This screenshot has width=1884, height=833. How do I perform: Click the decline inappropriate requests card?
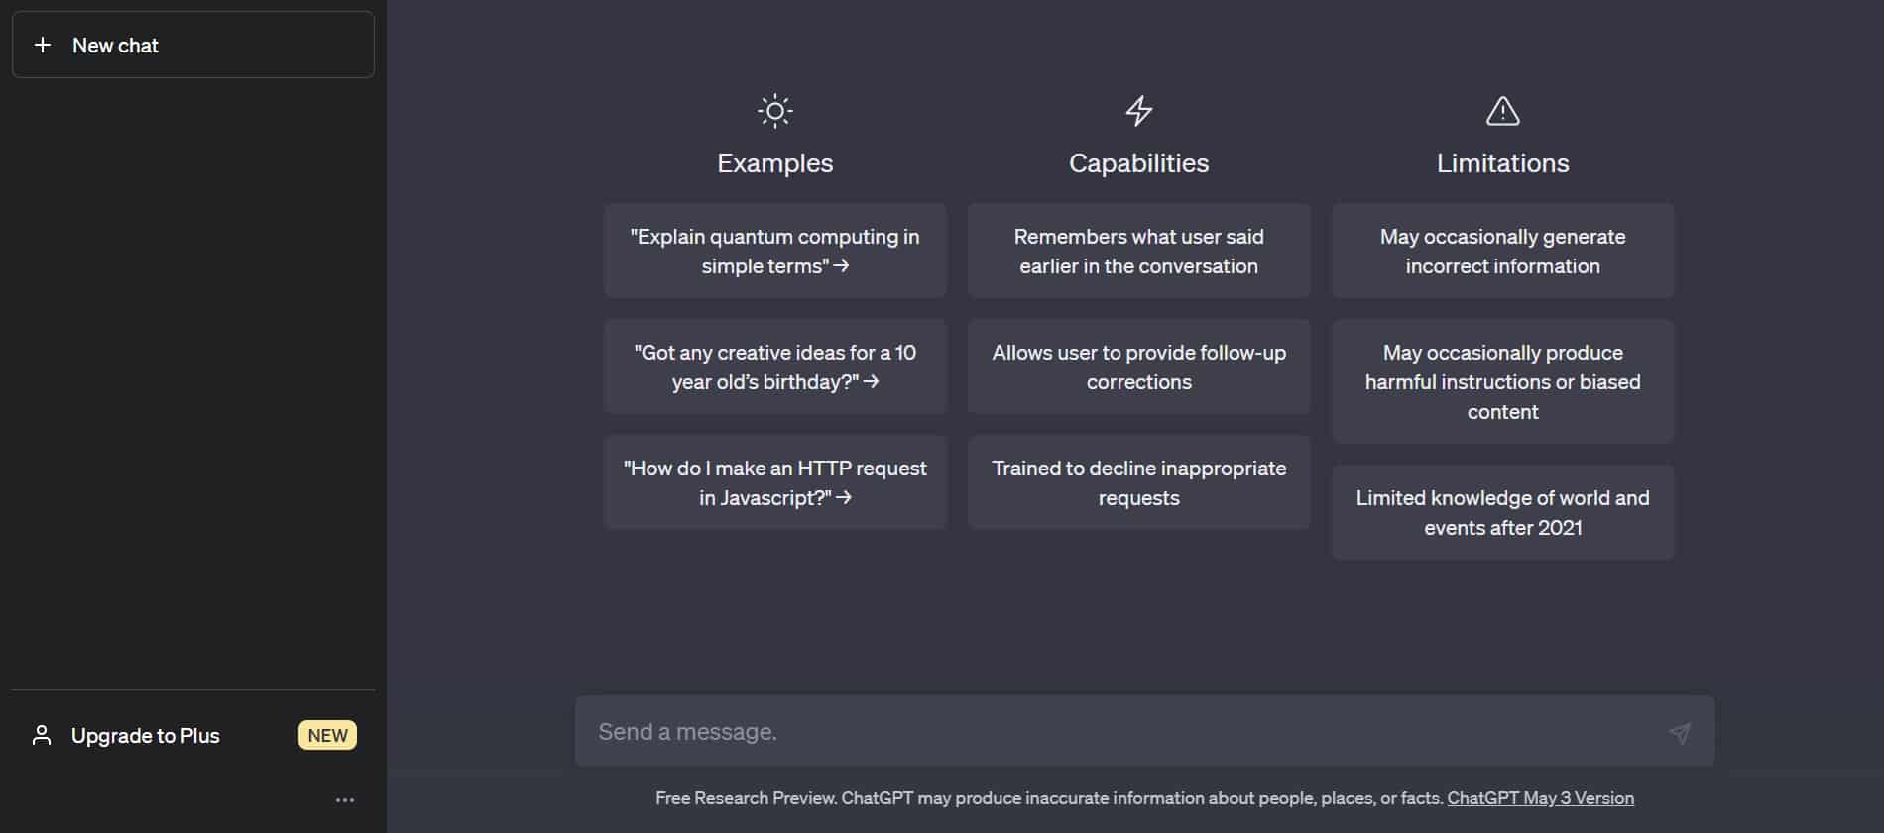1138,482
